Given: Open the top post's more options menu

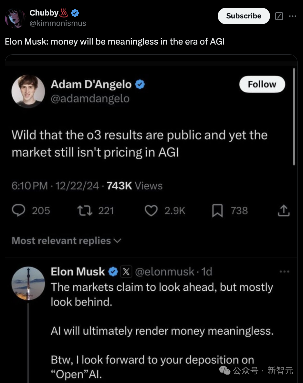Looking at the screenshot, I should coord(293,16).
